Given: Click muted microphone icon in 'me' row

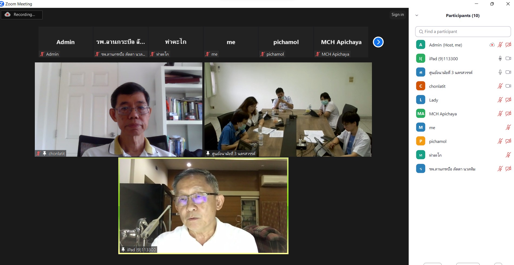Looking at the screenshot, I should pos(508,128).
